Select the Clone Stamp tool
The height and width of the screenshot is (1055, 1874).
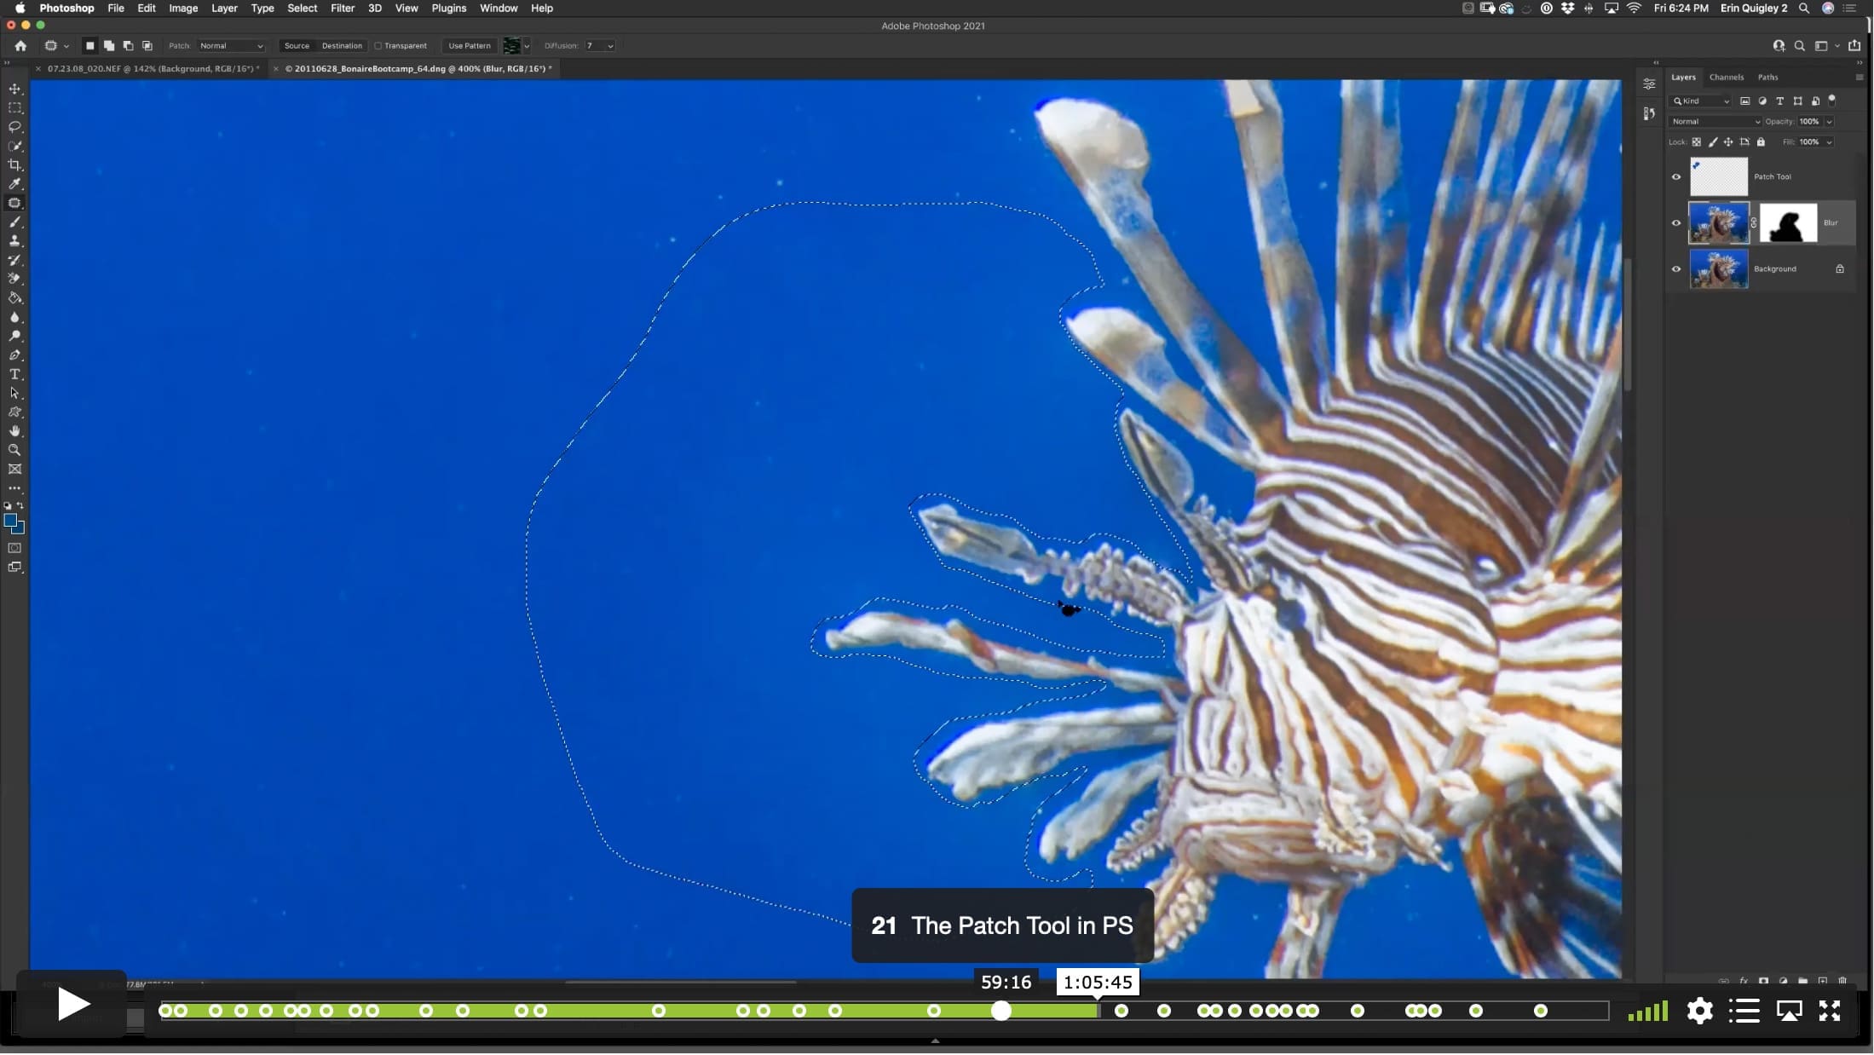click(x=14, y=241)
